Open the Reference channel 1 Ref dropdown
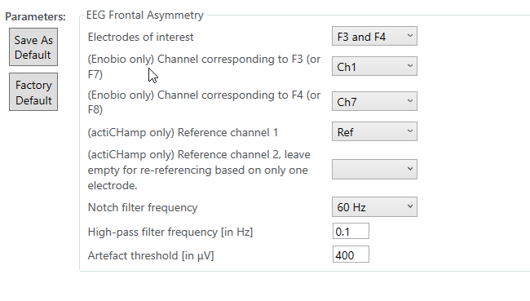 374,131
